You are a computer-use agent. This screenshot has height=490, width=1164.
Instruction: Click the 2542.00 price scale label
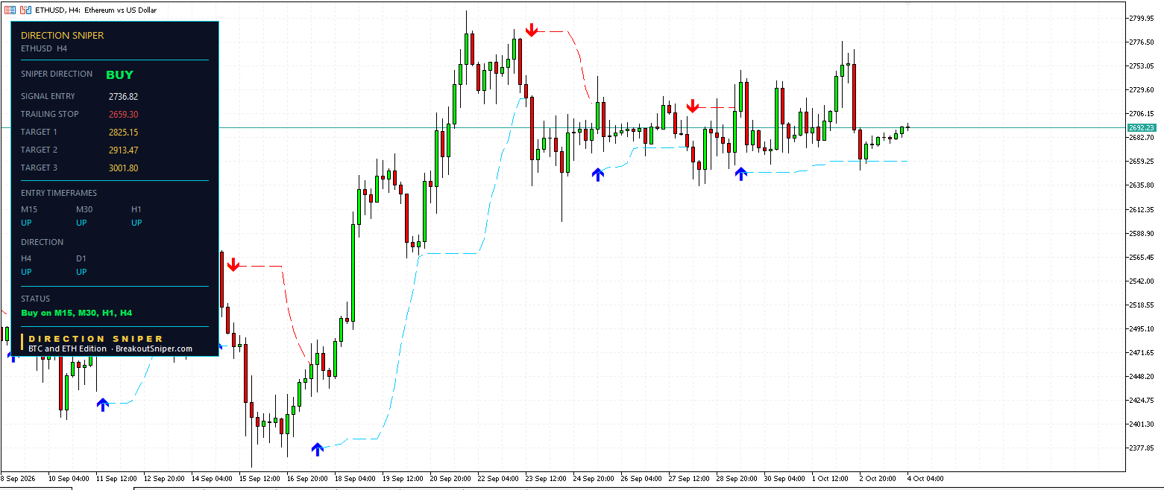(x=1142, y=281)
